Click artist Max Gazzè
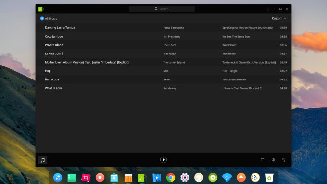The width and height of the screenshot is (327, 184). 170,53
